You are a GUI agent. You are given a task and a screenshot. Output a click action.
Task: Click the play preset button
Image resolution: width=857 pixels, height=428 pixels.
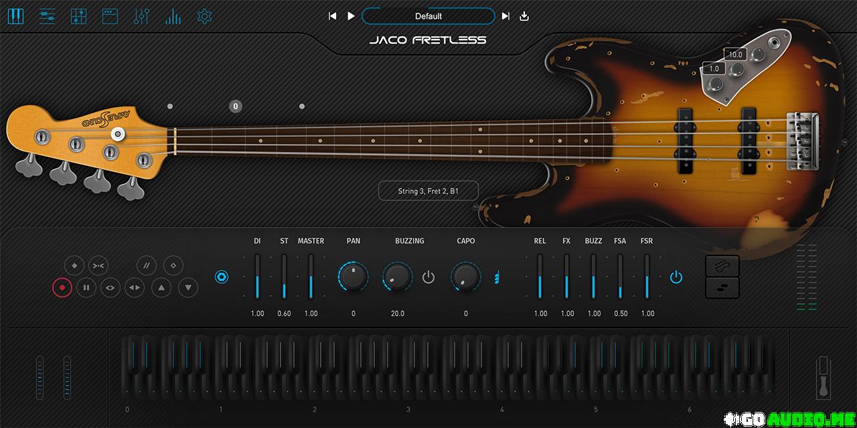pos(351,16)
